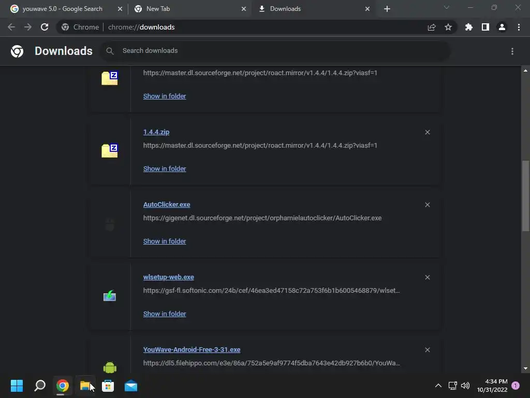This screenshot has height=398, width=530.
Task: Open a new browser tab with plus button
Action: click(x=387, y=9)
